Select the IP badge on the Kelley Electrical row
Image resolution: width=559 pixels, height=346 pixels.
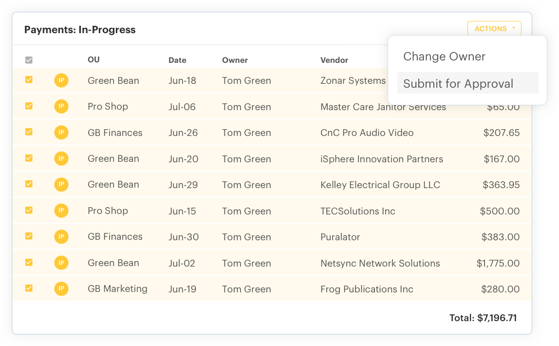coord(61,185)
